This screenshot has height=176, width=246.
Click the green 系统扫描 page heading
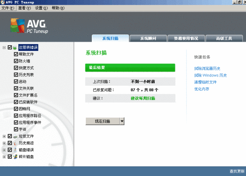(96, 53)
